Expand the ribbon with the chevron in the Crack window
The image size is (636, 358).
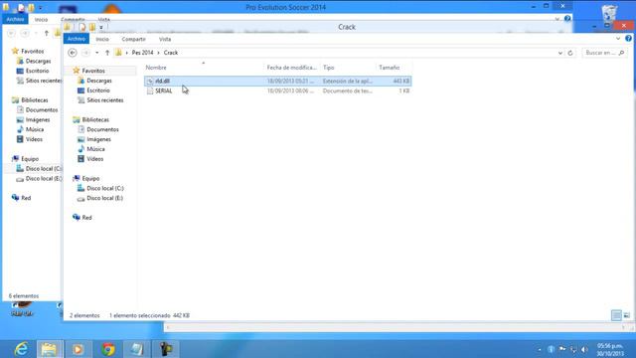[x=618, y=39]
